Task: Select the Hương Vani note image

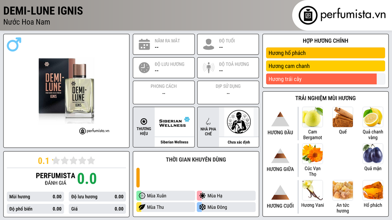Action: click(x=312, y=190)
